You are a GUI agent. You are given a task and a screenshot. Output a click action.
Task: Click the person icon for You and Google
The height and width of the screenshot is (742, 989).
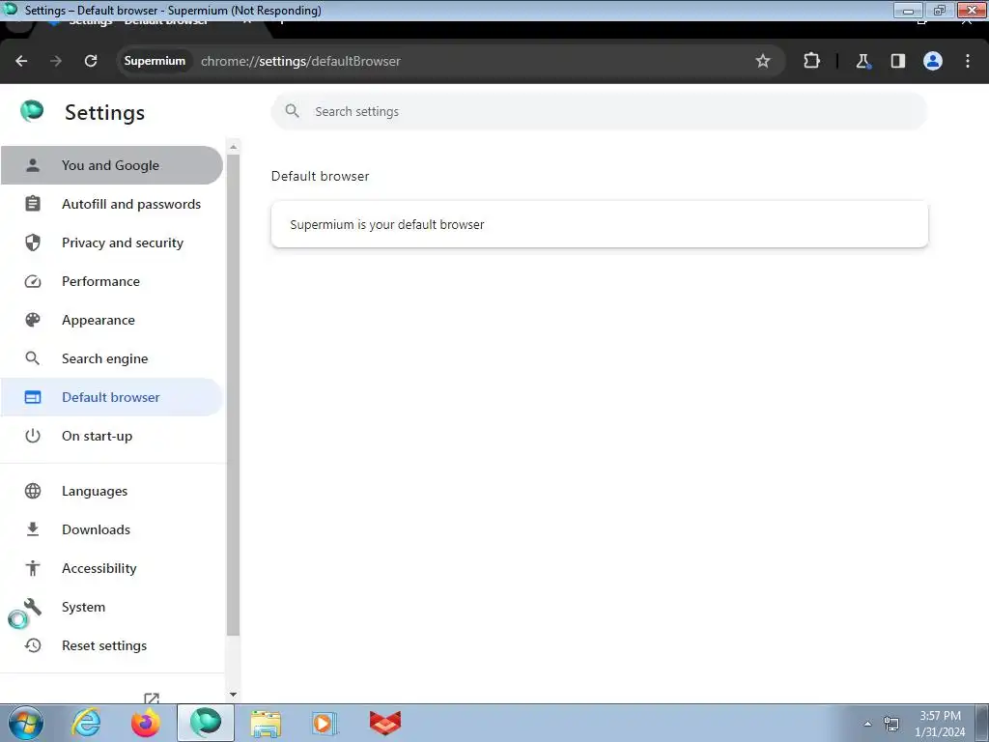33,165
